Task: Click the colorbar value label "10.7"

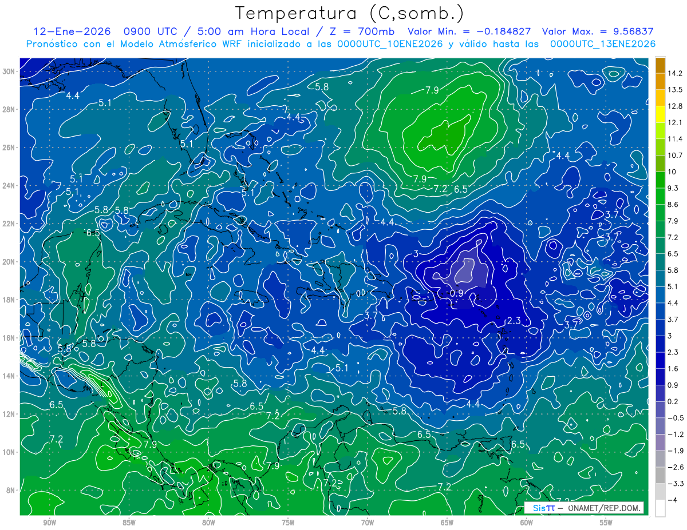Action: coord(676,156)
